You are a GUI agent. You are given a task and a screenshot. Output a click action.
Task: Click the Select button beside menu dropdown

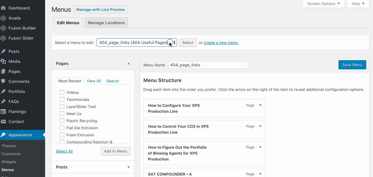point(188,42)
